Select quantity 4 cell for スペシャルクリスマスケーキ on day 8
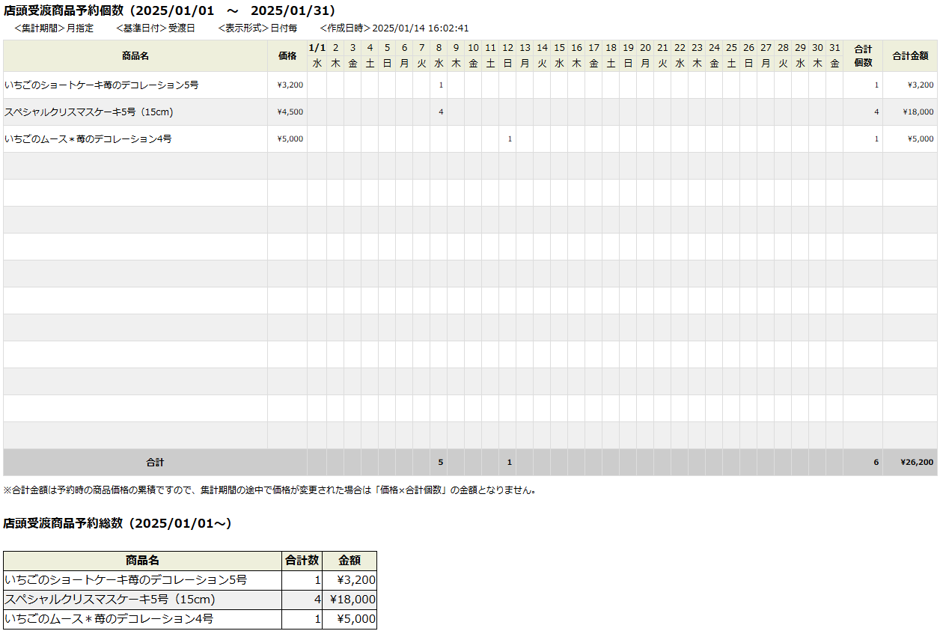 (440, 112)
